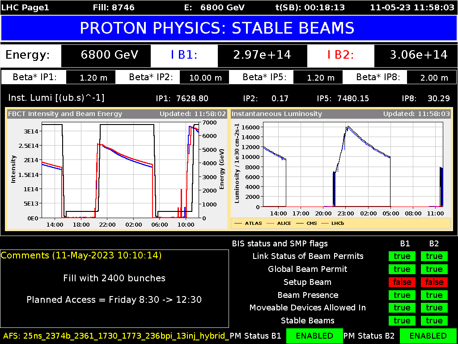Click IP5 luminosity value 7480.15

tap(352, 99)
